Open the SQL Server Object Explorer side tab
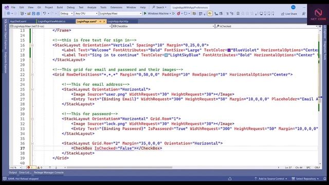The width and height of the screenshot is (329, 185). tap(6, 34)
